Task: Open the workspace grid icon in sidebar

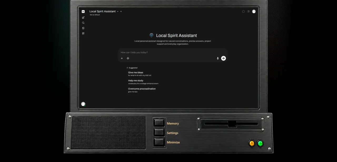Action: pyautogui.click(x=83, y=33)
